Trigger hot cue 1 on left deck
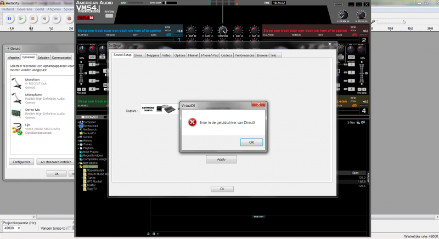The image size is (439, 239). [92, 65]
